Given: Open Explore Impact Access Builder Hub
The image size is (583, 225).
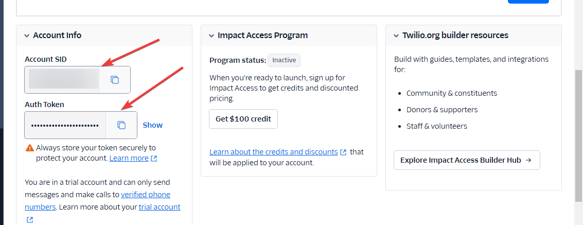Looking at the screenshot, I should pos(467,160).
